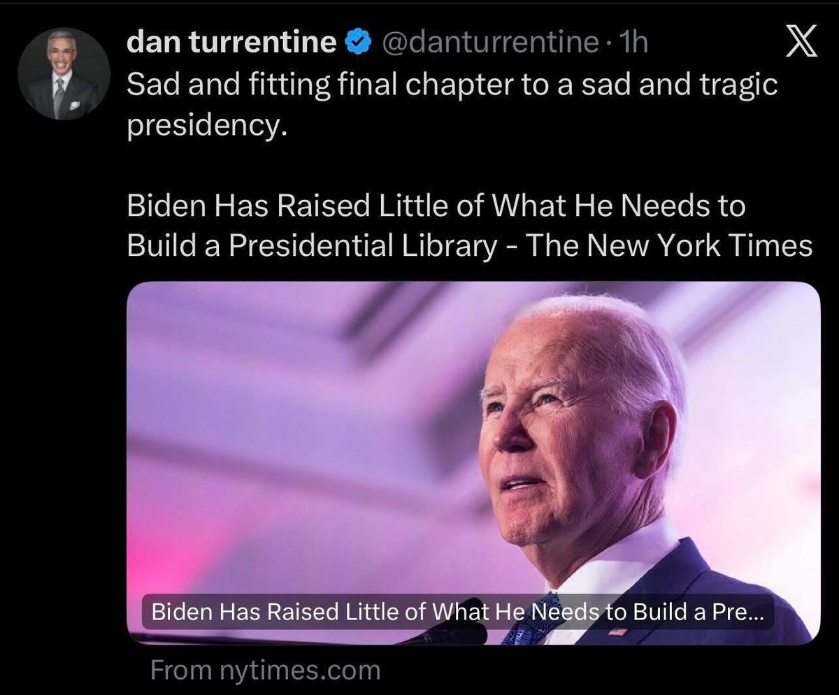Open the caption overlay on the link card
This screenshot has width=839, height=695.
458,612
